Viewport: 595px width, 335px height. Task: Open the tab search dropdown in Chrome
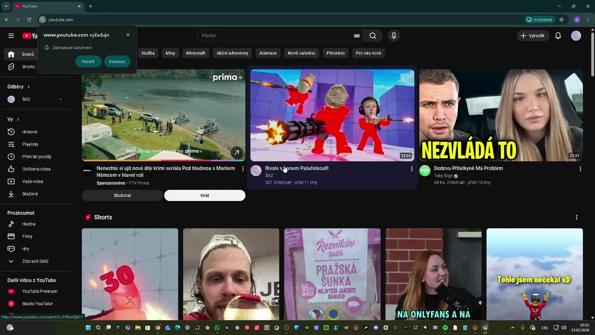coord(6,6)
